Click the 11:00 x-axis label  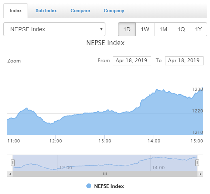click(x=14, y=141)
